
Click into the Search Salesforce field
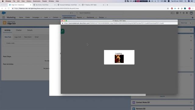[100, 13]
